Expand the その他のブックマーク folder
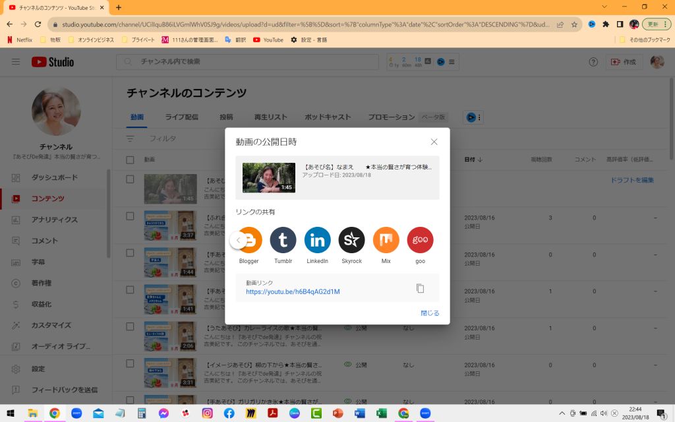The height and width of the screenshot is (422, 675). point(645,40)
